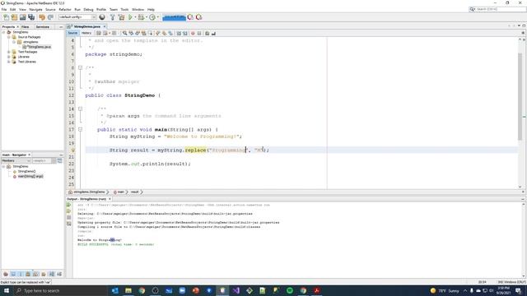The image size is (527, 296).
Task: Click the Redo toolbar icon
Action: [x=50, y=17]
